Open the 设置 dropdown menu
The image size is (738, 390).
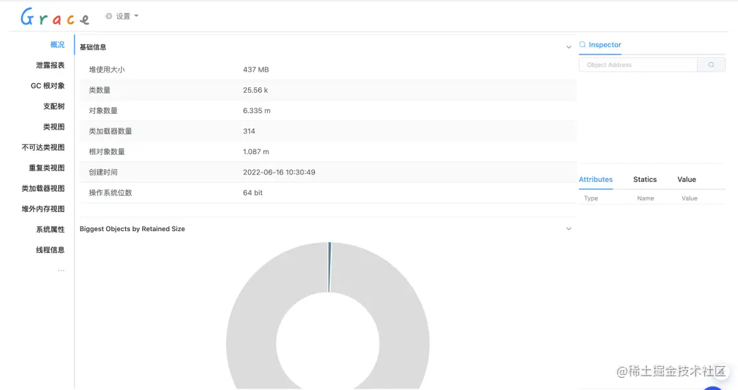(122, 16)
